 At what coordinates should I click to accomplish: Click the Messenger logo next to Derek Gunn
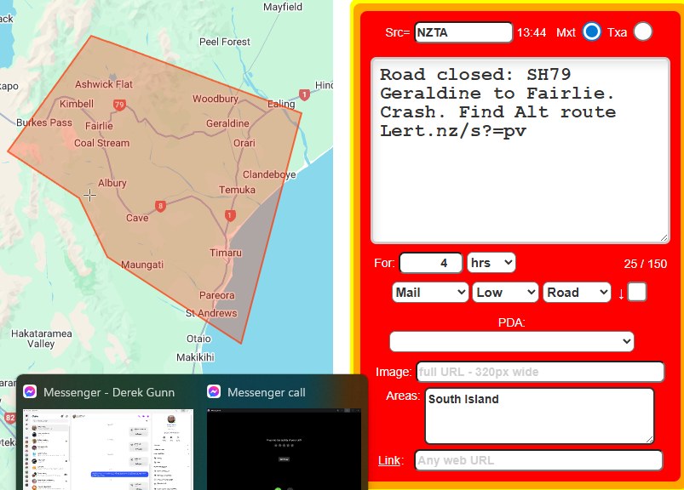point(30,392)
